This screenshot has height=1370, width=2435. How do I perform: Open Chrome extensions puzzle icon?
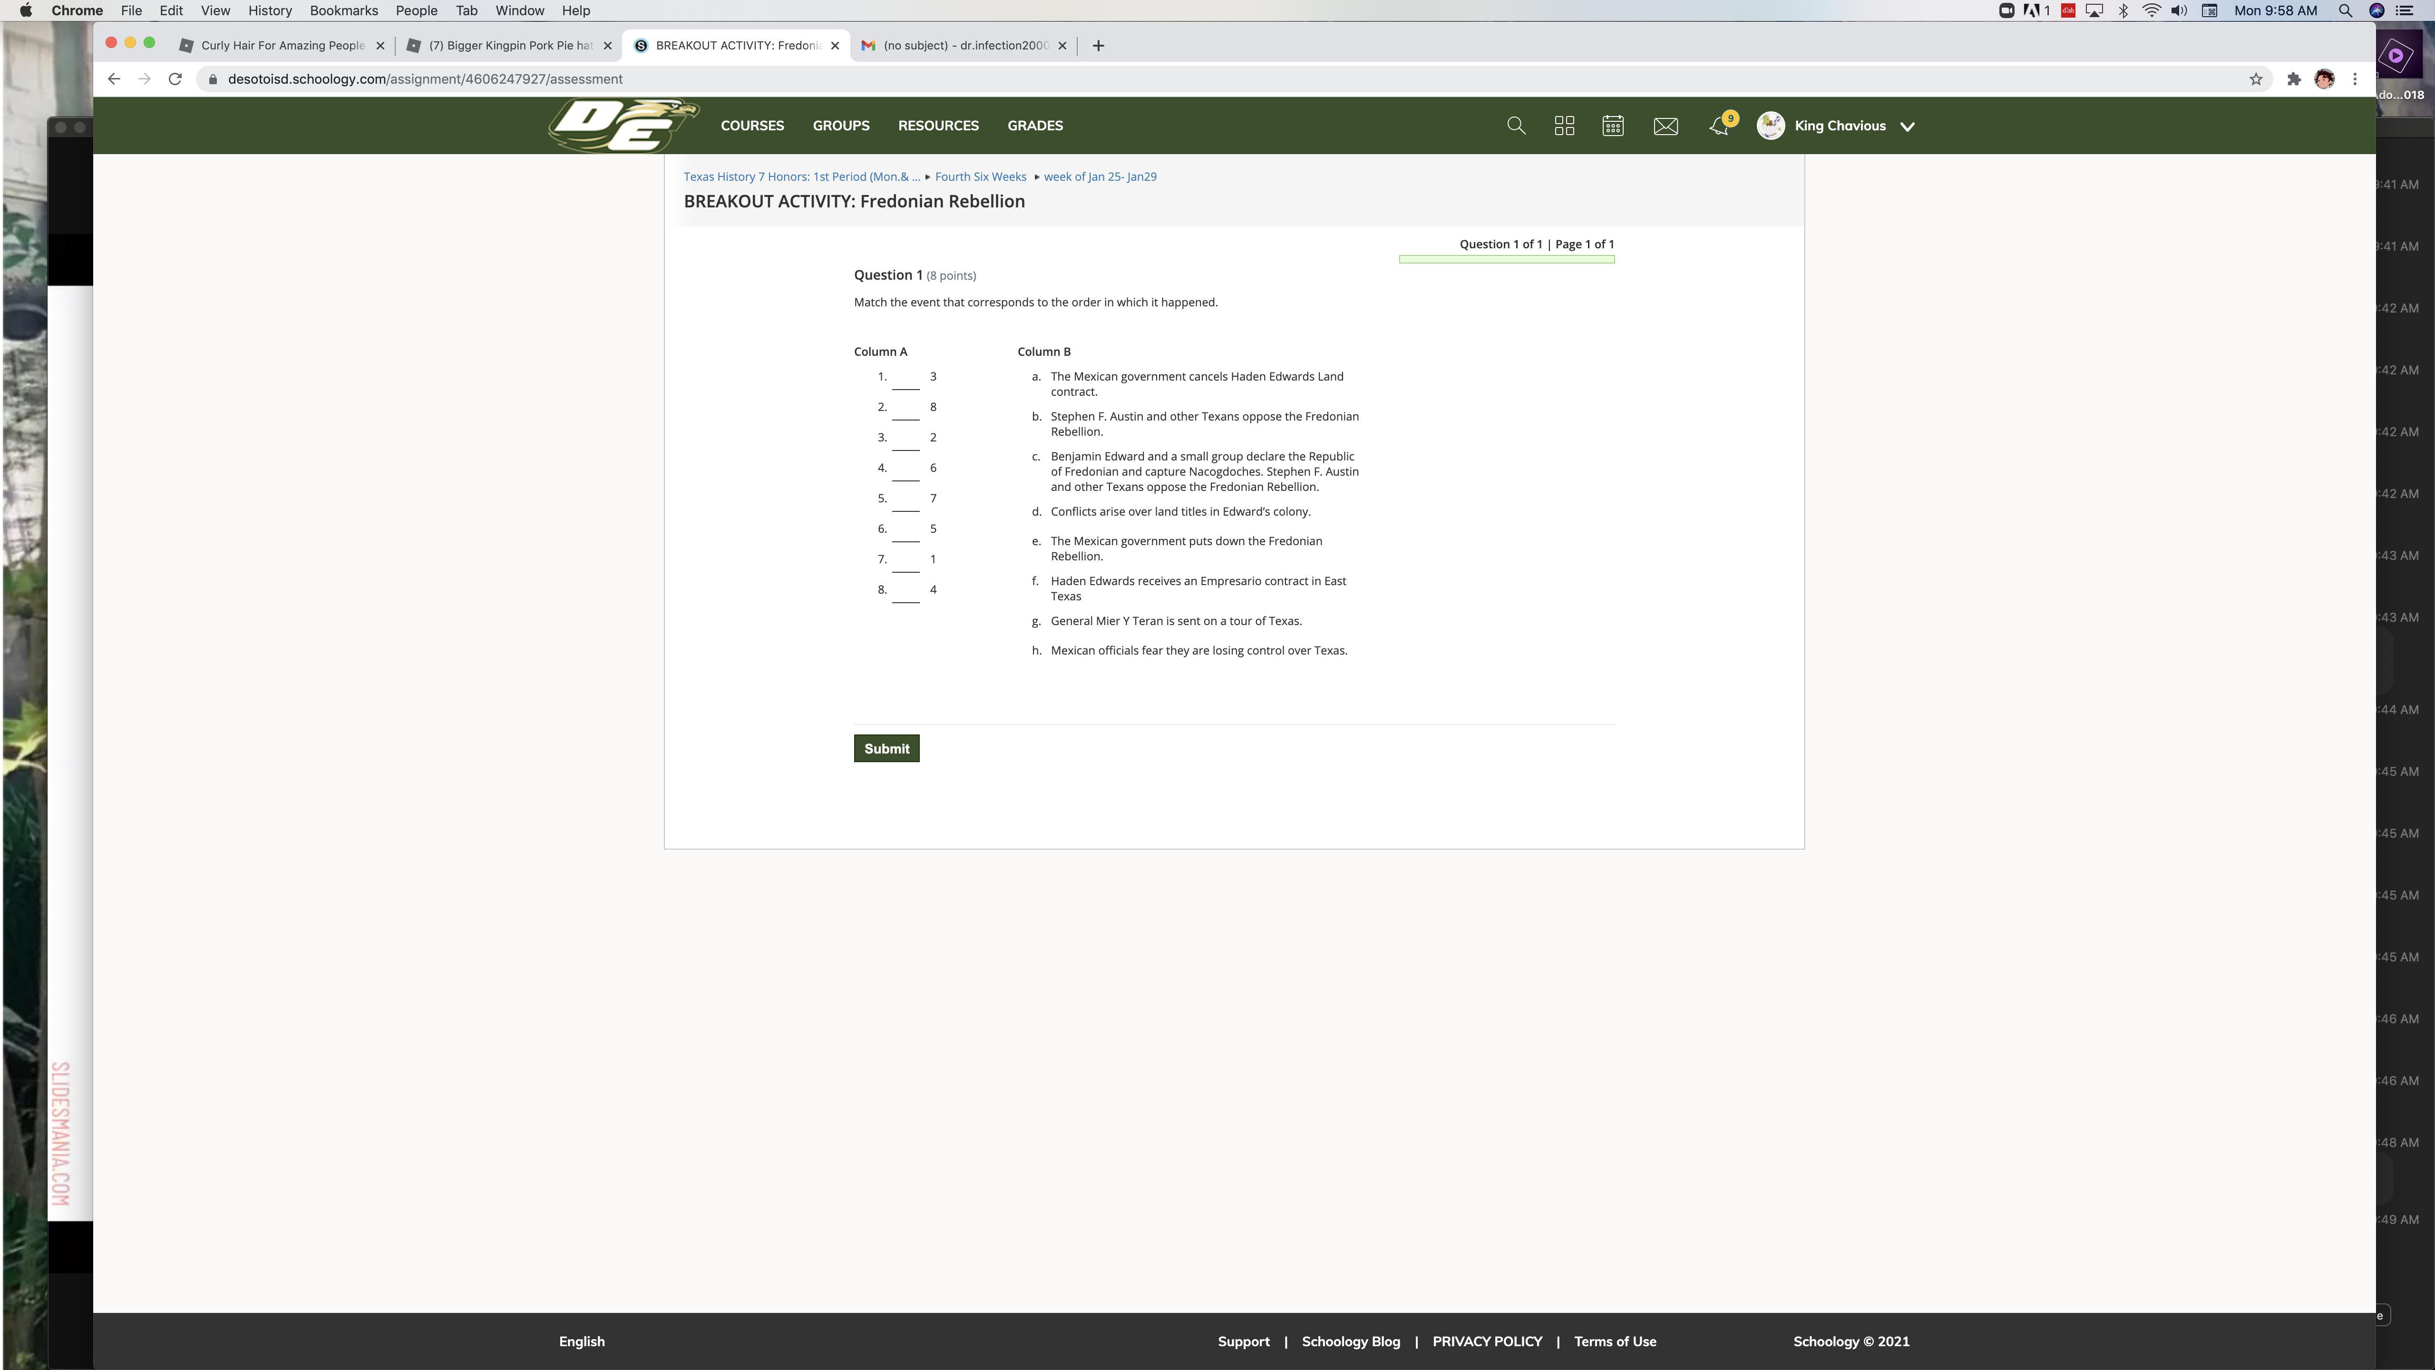[2293, 79]
